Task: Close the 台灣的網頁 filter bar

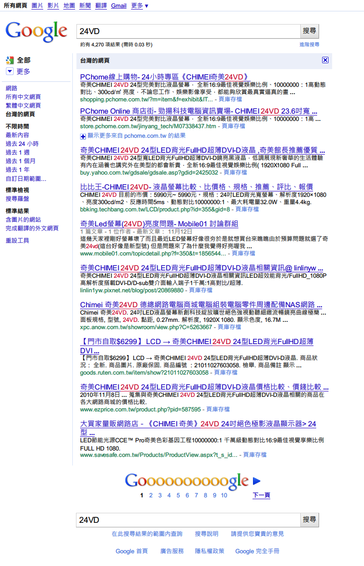Action: click(325, 60)
